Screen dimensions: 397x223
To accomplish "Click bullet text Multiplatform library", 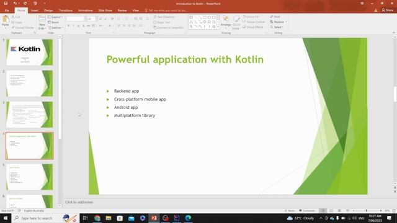I will tap(135, 115).
